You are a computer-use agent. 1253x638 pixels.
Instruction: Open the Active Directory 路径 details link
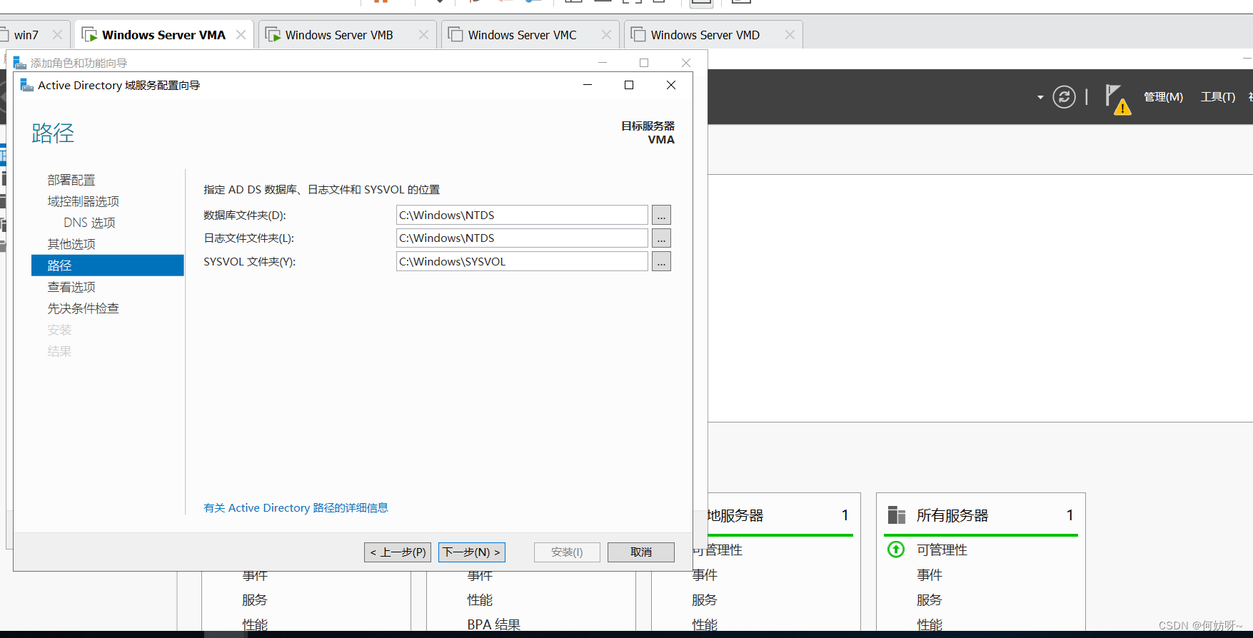coord(296,507)
